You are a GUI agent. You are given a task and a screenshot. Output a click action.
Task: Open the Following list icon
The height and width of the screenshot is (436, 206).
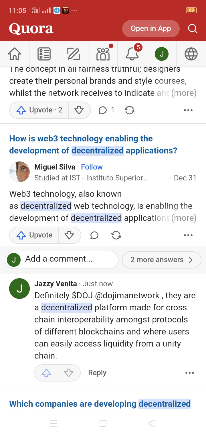pyautogui.click(x=44, y=54)
